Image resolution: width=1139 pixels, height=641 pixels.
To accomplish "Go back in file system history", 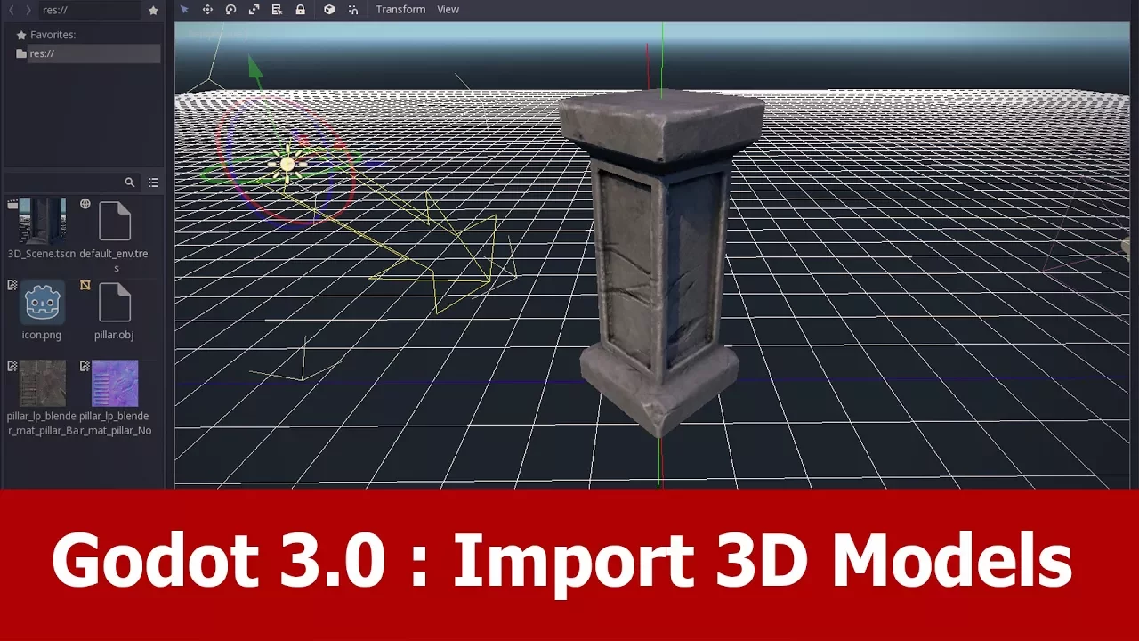I will coord(12,10).
